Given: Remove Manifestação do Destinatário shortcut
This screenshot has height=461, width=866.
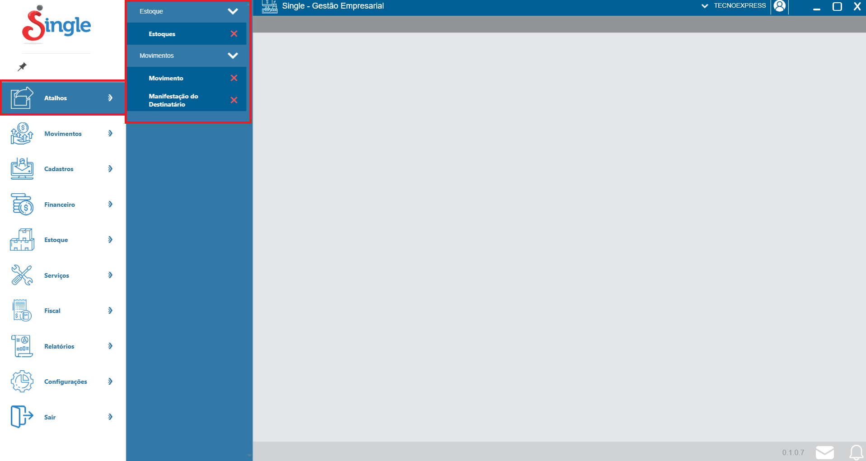Looking at the screenshot, I should pyautogui.click(x=234, y=100).
